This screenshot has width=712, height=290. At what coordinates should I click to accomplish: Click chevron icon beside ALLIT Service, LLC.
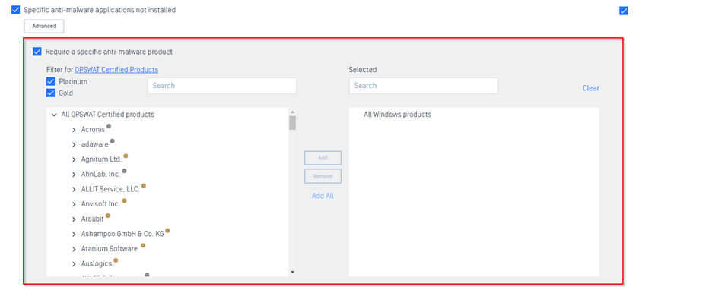pos(74,190)
